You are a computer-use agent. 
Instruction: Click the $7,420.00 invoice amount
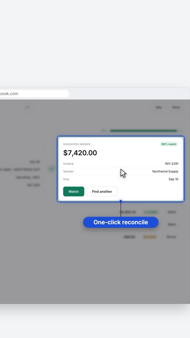[80, 153]
